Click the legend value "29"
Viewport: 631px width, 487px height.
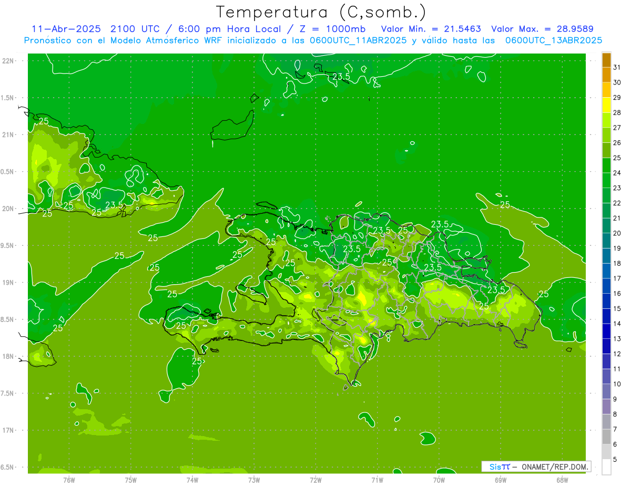(x=617, y=97)
